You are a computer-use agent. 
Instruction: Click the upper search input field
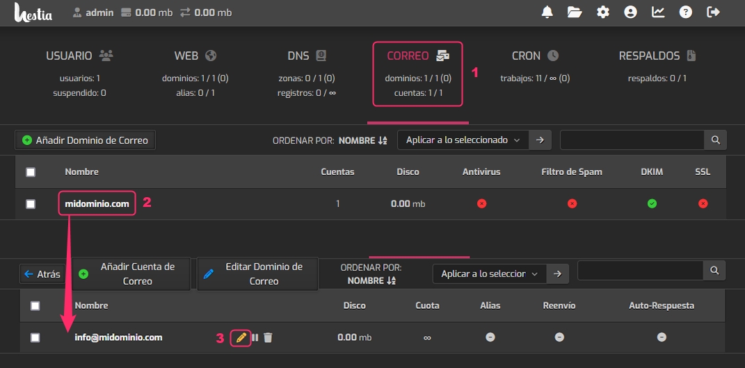pos(632,140)
